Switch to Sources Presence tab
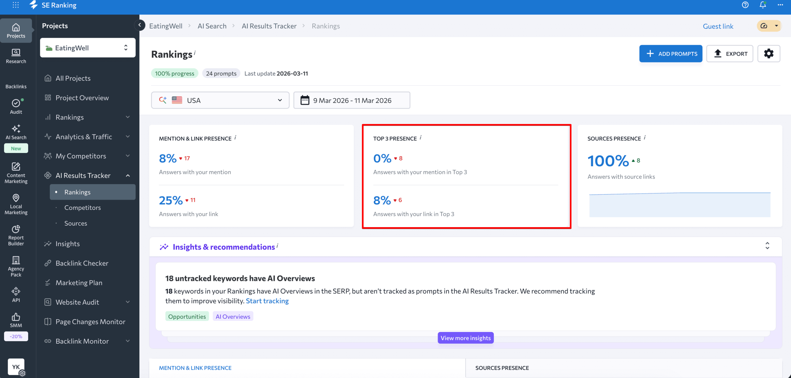This screenshot has width=791, height=378. pyautogui.click(x=502, y=368)
